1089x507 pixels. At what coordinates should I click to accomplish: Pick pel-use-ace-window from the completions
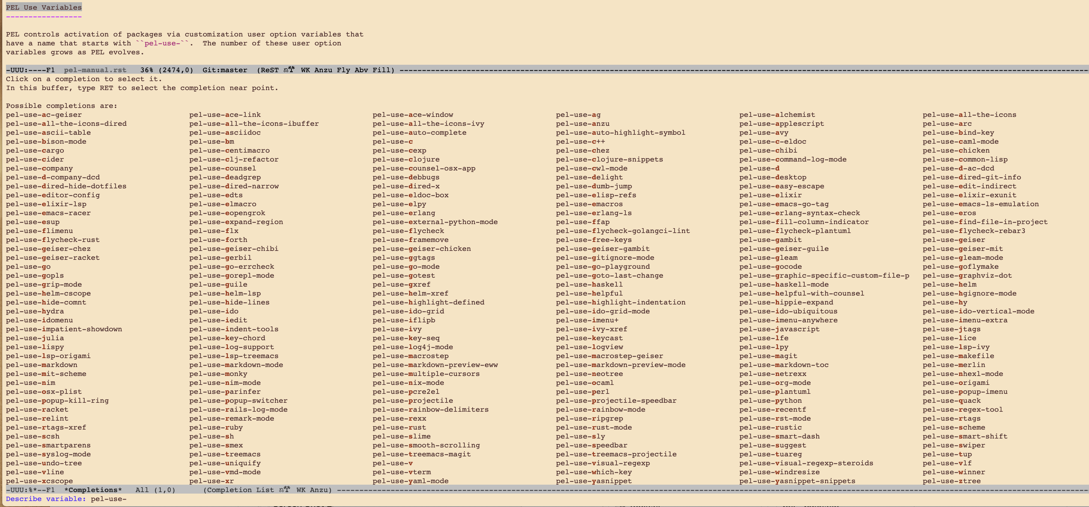coord(413,114)
